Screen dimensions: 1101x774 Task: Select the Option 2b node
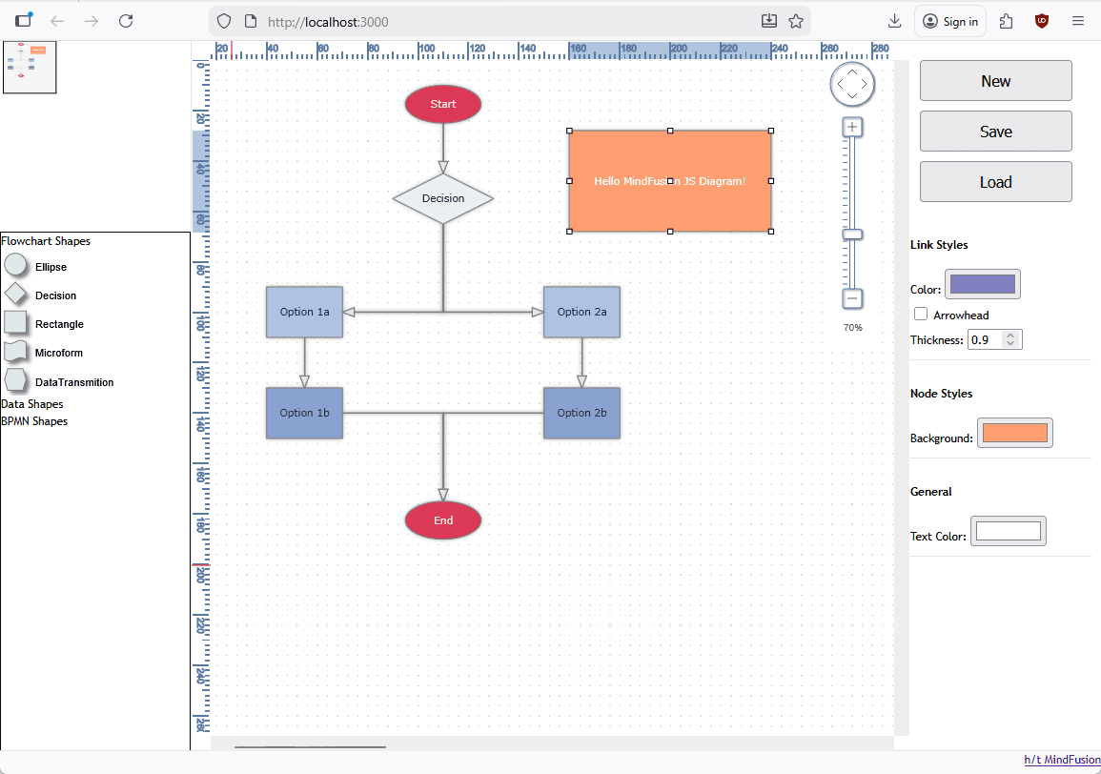pyautogui.click(x=581, y=413)
